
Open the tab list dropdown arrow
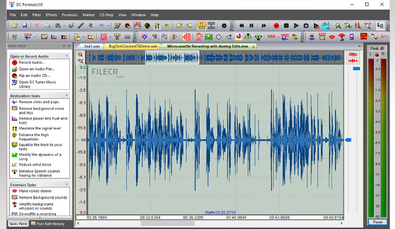[x=359, y=46]
